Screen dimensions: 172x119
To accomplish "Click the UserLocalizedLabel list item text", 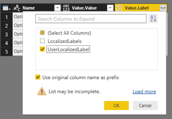I will (x=68, y=49).
